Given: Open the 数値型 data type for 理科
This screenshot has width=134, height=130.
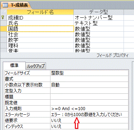Looking at the screenshot, I should (x=98, y=46).
